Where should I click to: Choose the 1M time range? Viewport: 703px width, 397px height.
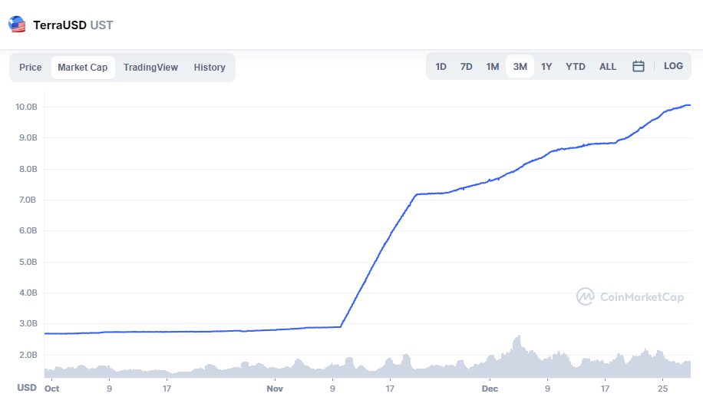pos(493,66)
